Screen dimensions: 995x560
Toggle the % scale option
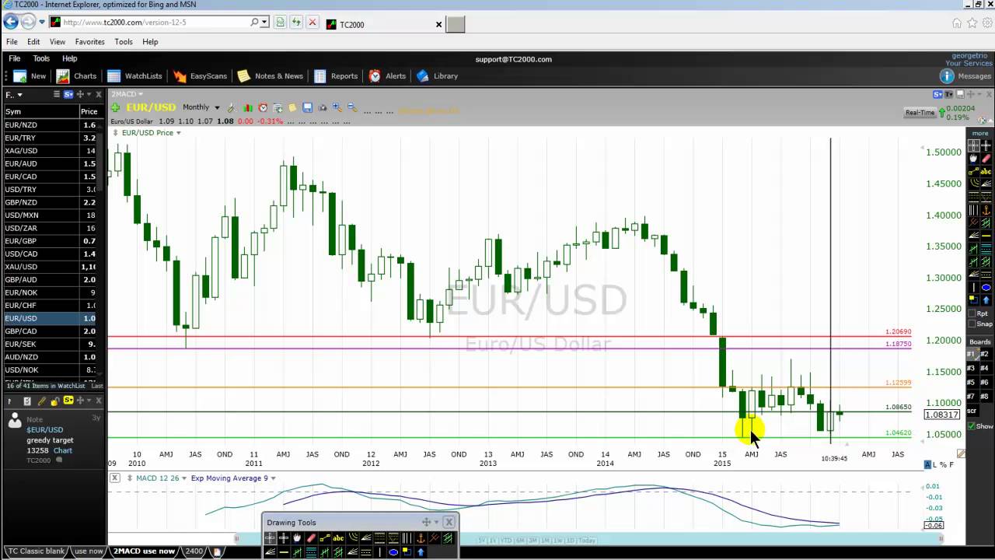(x=943, y=464)
